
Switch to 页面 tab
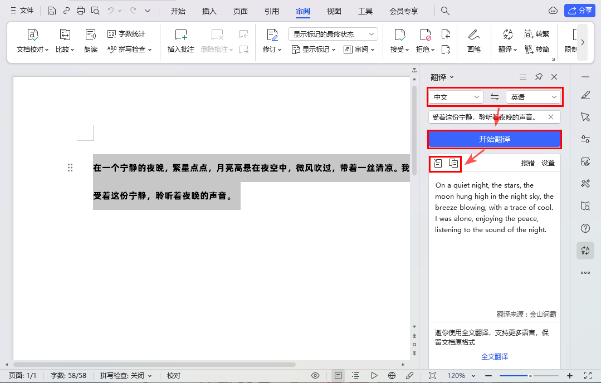click(240, 11)
